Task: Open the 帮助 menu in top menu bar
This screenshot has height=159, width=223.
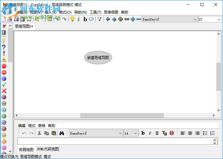Action: (x=125, y=12)
